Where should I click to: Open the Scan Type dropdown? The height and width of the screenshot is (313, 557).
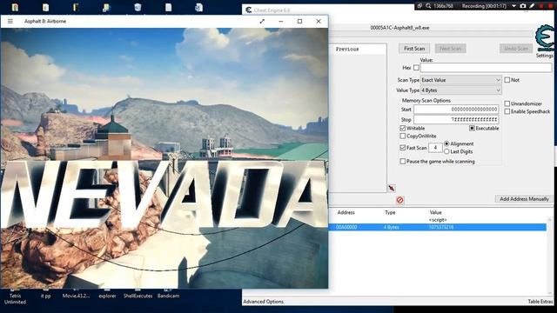[x=460, y=80]
